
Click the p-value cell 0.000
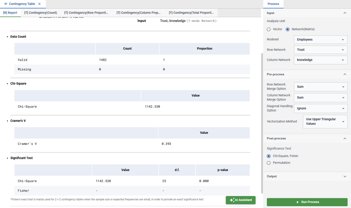click(x=204, y=181)
